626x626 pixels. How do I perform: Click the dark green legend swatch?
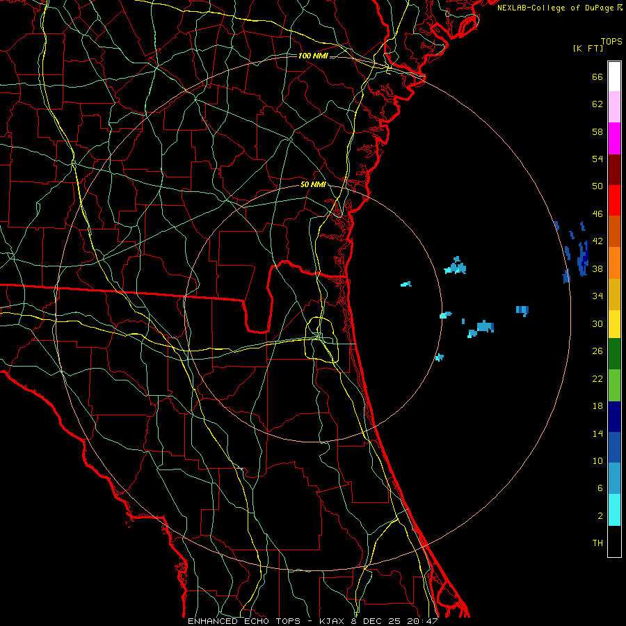(614, 354)
